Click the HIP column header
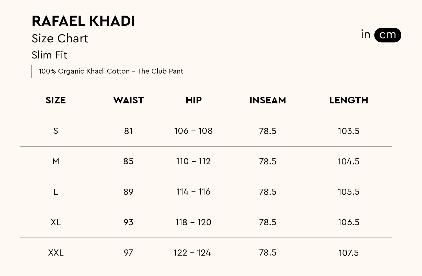This screenshot has width=422, height=276. click(194, 100)
